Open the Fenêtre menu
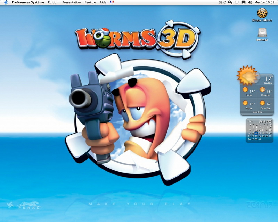The width and height of the screenshot is (278, 222). 90,2
